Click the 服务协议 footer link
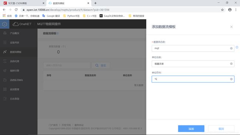This screenshot has height=135, width=240. (79, 125)
